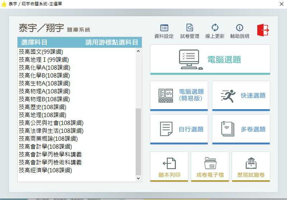Select 技高地理 I (99課綱) subject
This screenshot has width=287, height=200.
76,60
